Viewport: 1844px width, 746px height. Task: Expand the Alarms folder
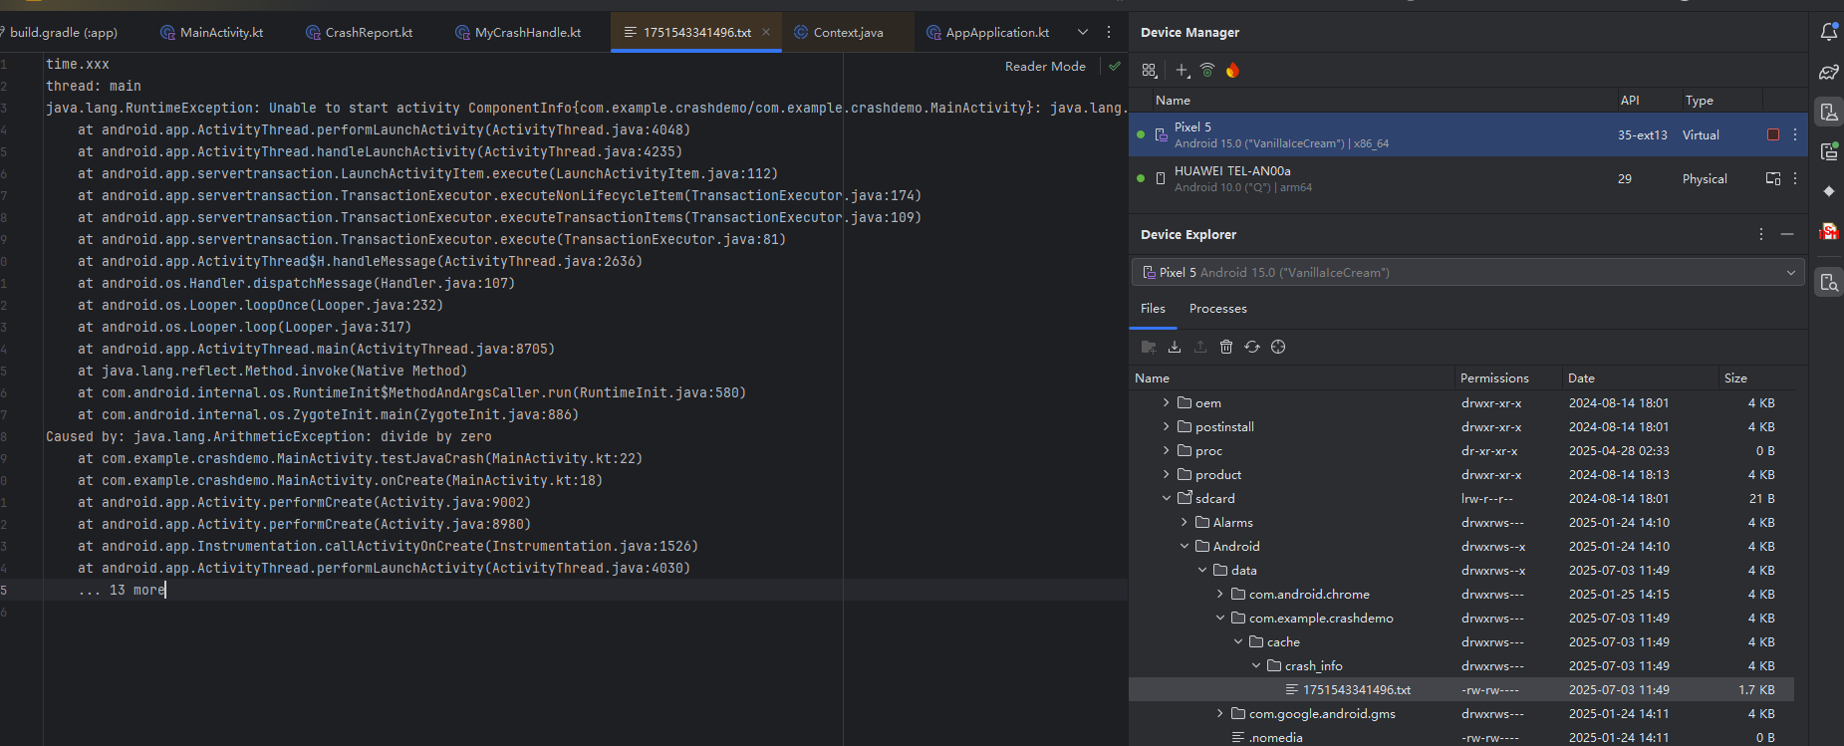click(1184, 522)
